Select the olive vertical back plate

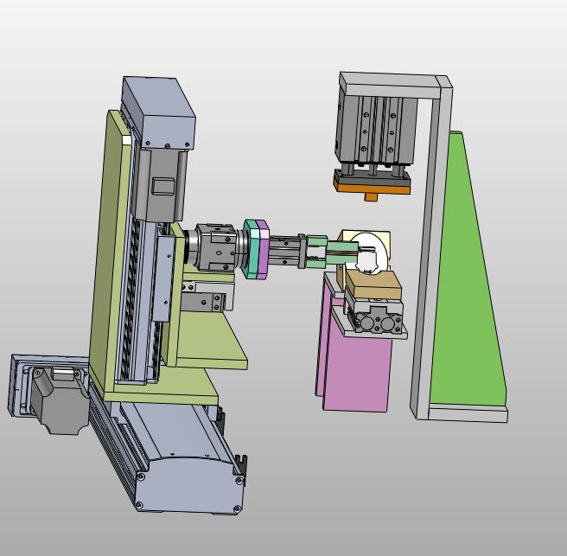click(109, 253)
